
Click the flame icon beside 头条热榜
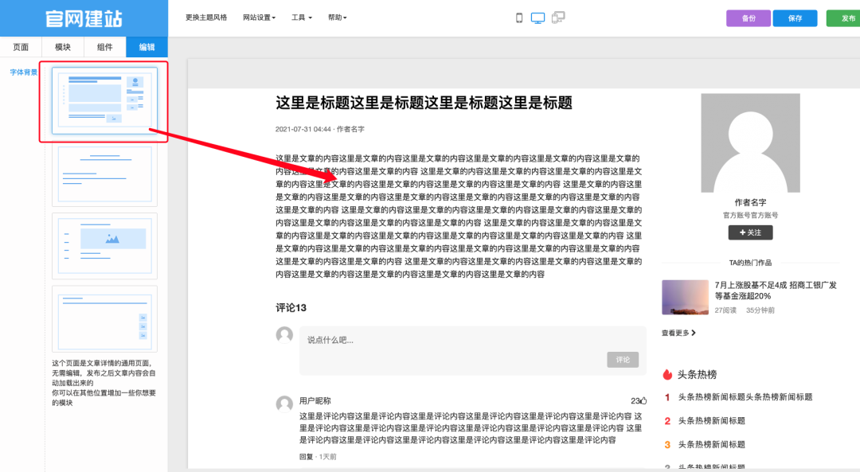coord(667,374)
